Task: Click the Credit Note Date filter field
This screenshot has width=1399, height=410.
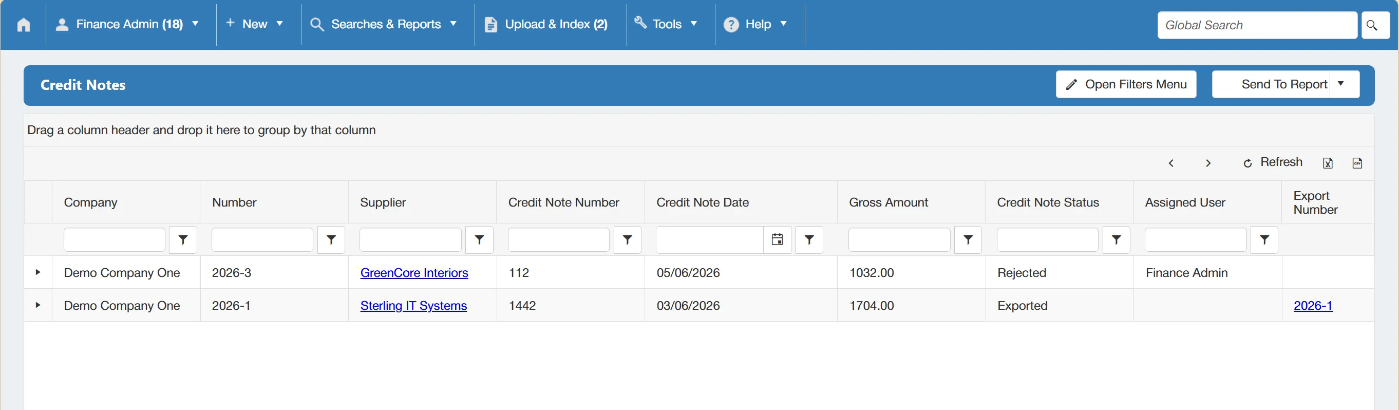Action: pyautogui.click(x=709, y=239)
